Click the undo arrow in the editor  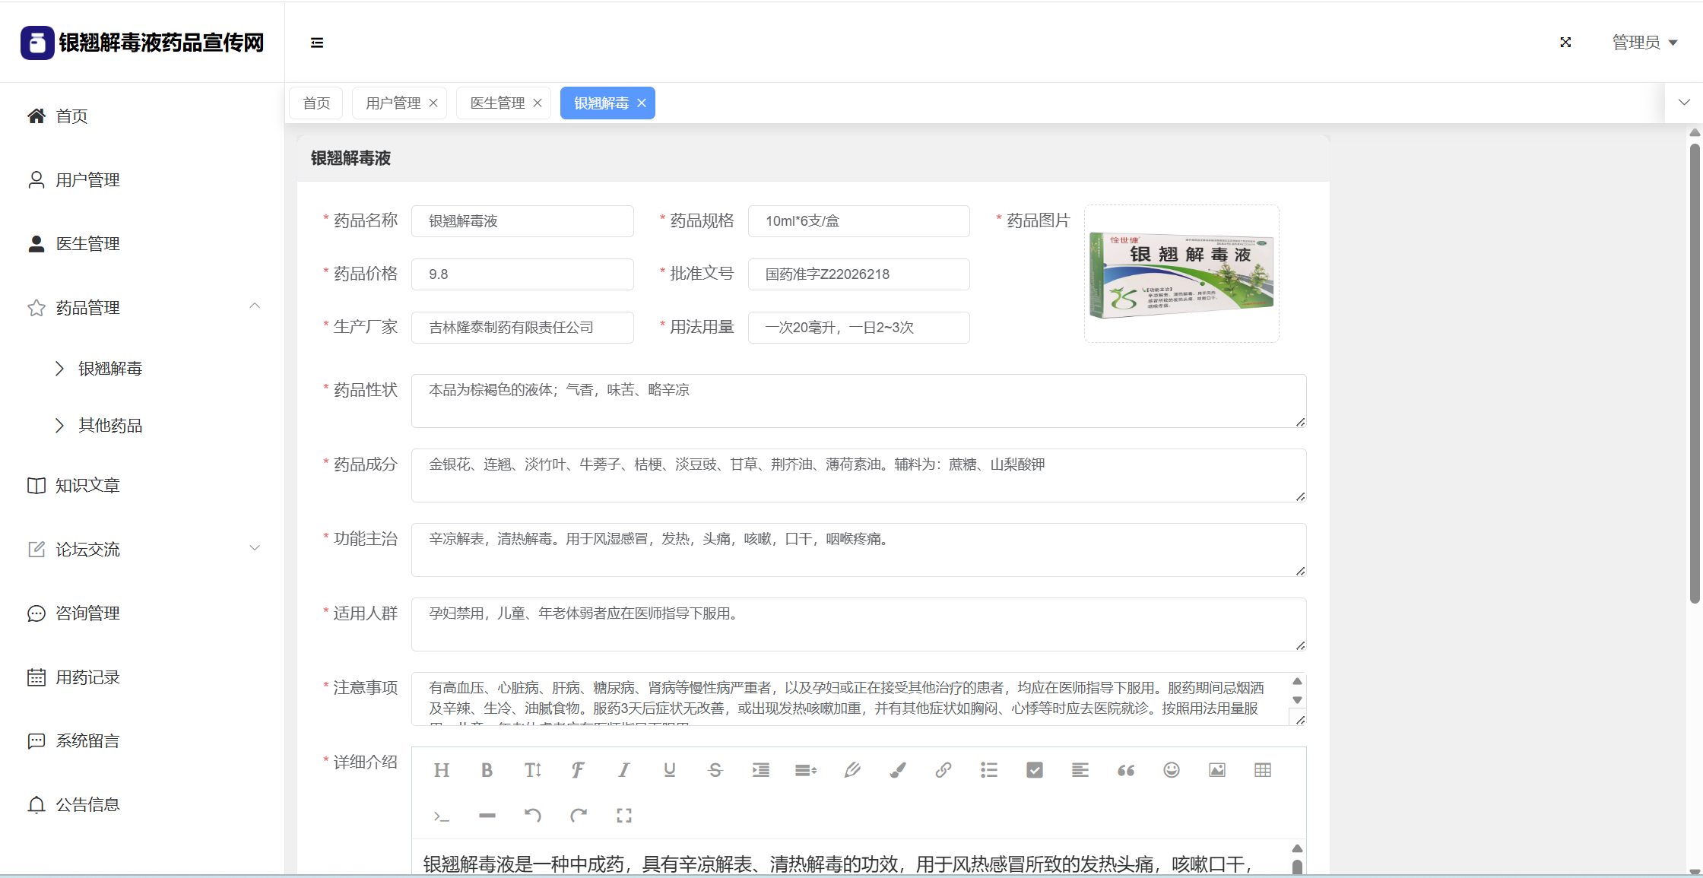pos(532,816)
